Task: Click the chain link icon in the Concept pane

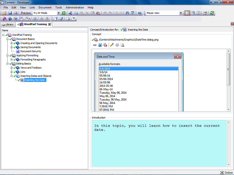Action: click(95, 45)
